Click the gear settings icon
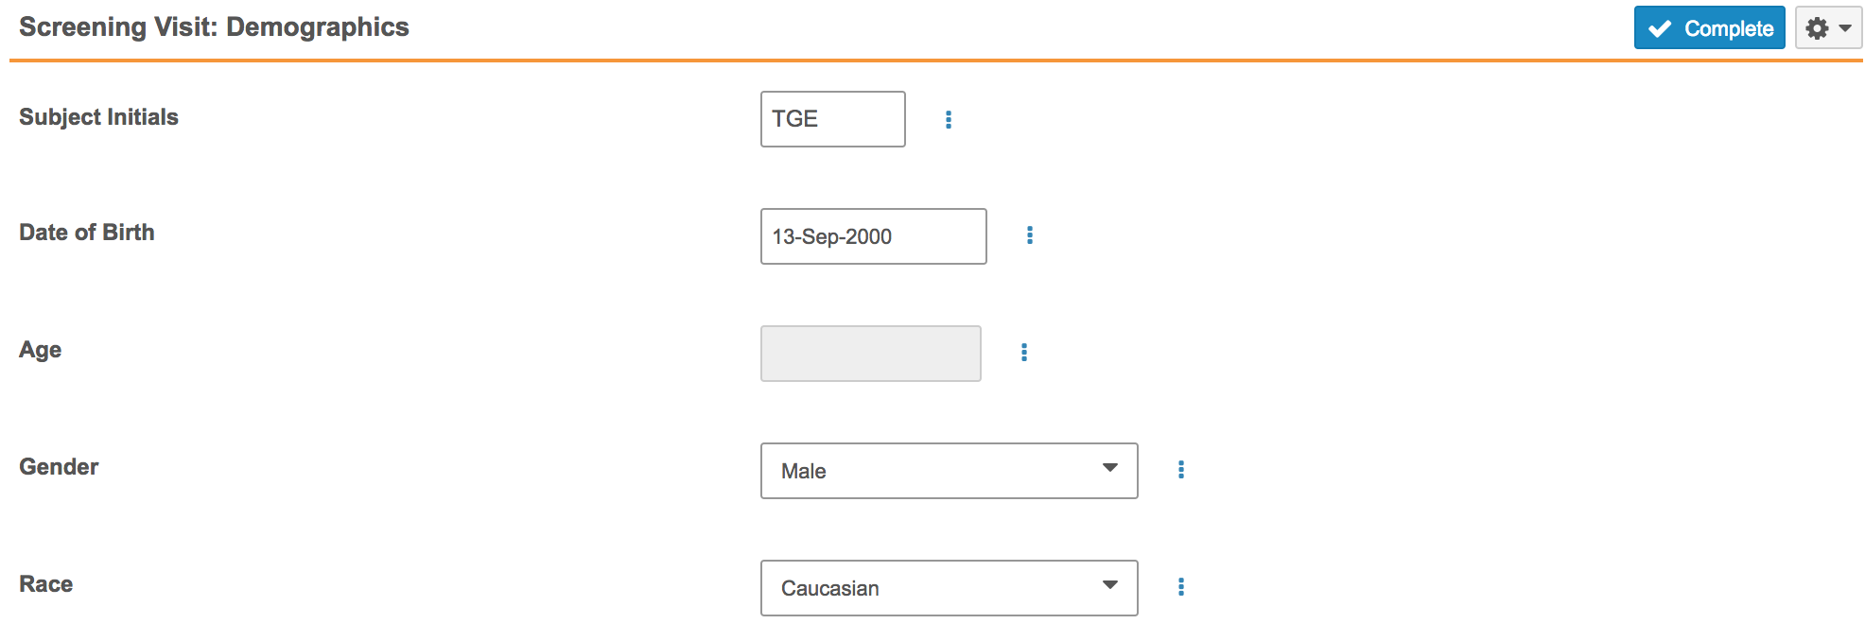The width and height of the screenshot is (1865, 641). click(1817, 28)
